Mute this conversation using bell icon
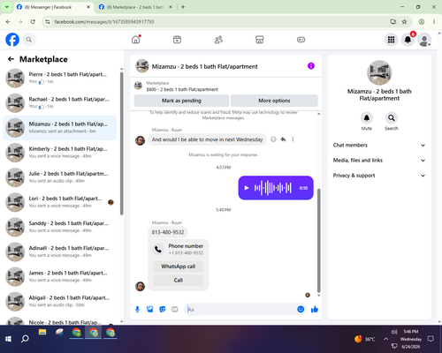This screenshot has width=442, height=353. [367, 118]
